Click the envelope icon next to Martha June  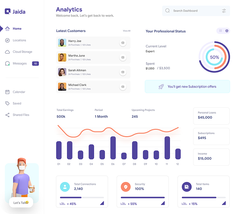[123, 57]
